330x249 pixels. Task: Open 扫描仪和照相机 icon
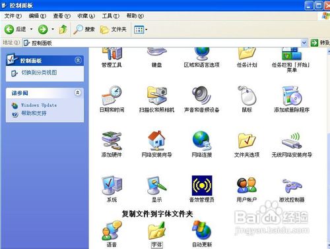coord(156,96)
